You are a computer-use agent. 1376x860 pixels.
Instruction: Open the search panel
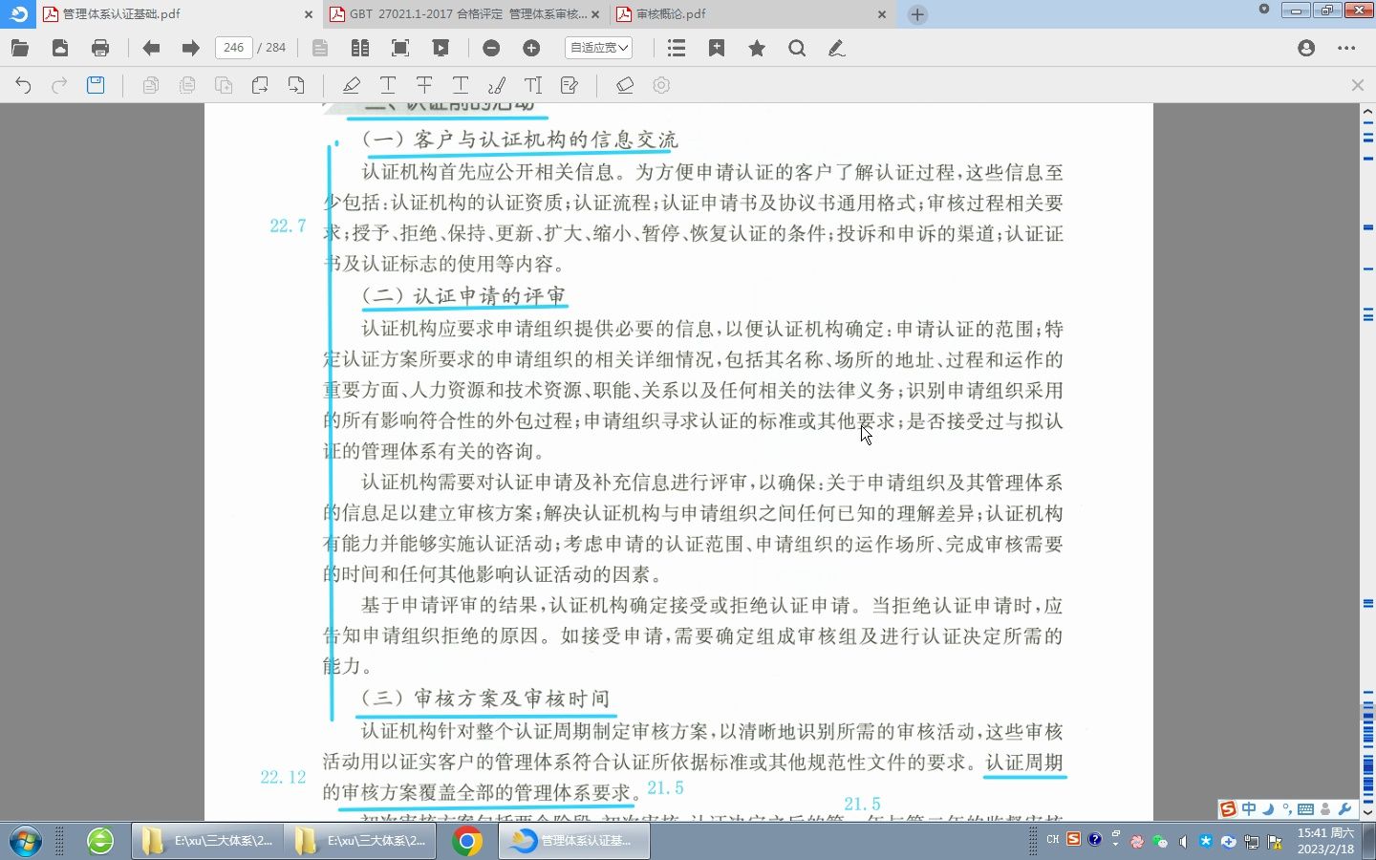pos(797,48)
